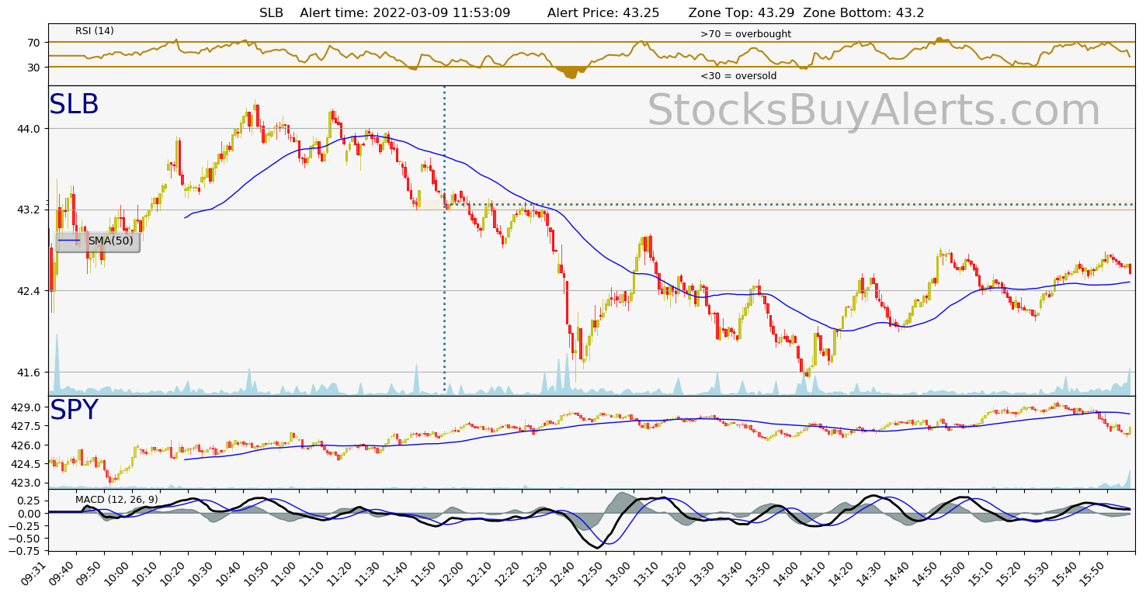
Task: Click the '<30 = oversold' annotation
Action: click(x=738, y=76)
